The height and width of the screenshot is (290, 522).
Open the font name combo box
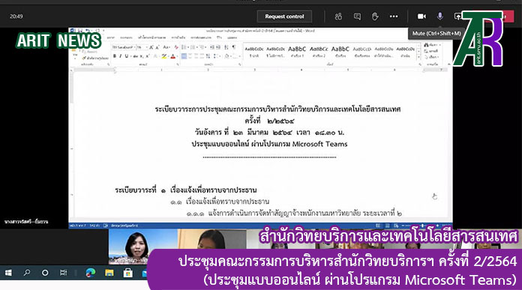point(124,47)
